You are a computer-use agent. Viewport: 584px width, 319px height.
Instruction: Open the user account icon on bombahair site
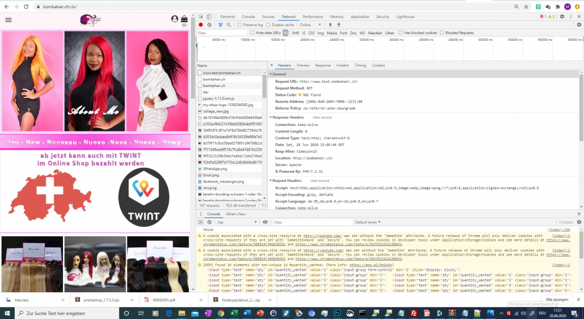174,19
